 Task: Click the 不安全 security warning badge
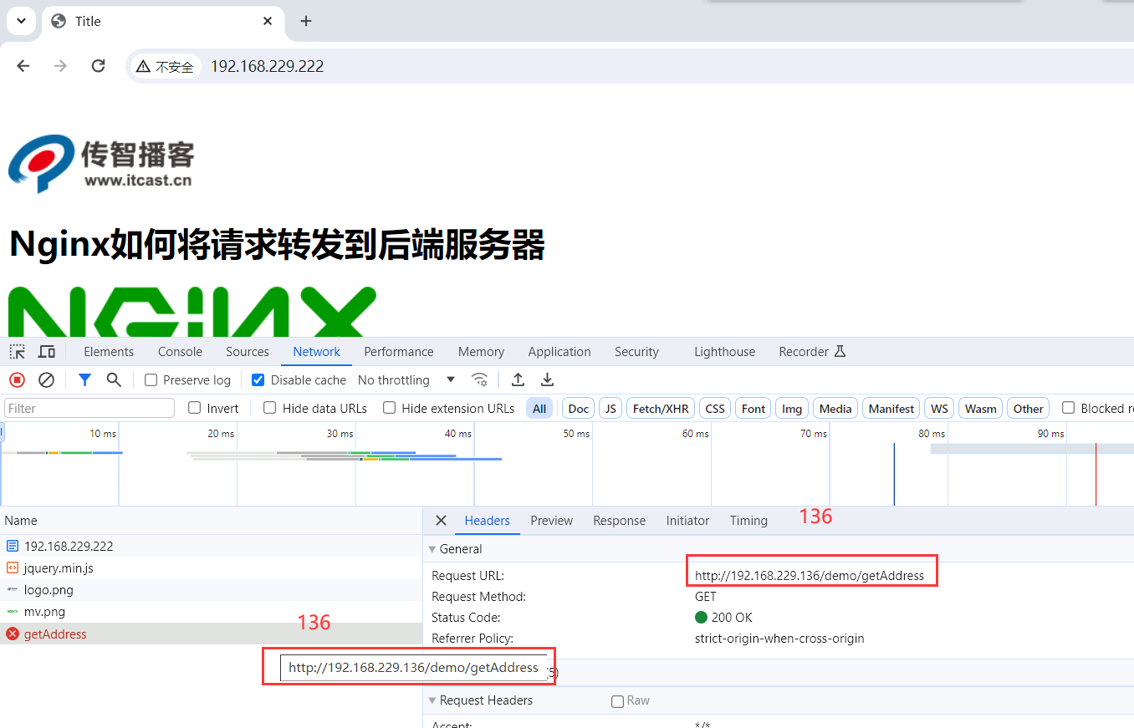(x=166, y=67)
